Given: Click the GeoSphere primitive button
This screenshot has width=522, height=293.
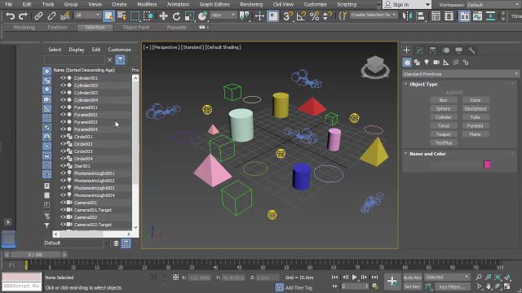Looking at the screenshot, I should pos(476,108).
